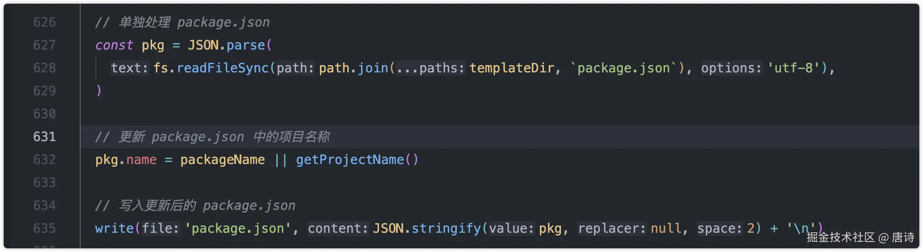Click the packageName variable on line 632
Screen dimensions: 923x252
pos(222,159)
